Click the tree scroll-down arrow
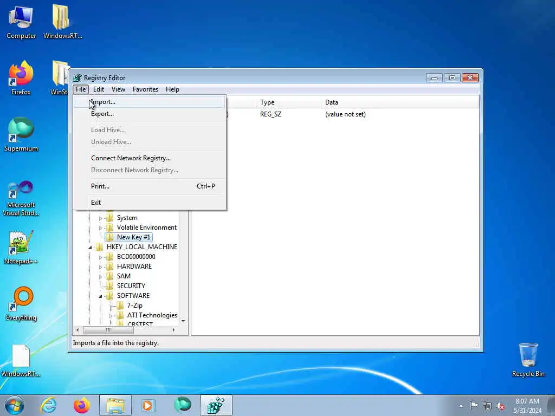The width and height of the screenshot is (555, 416). 183,321
